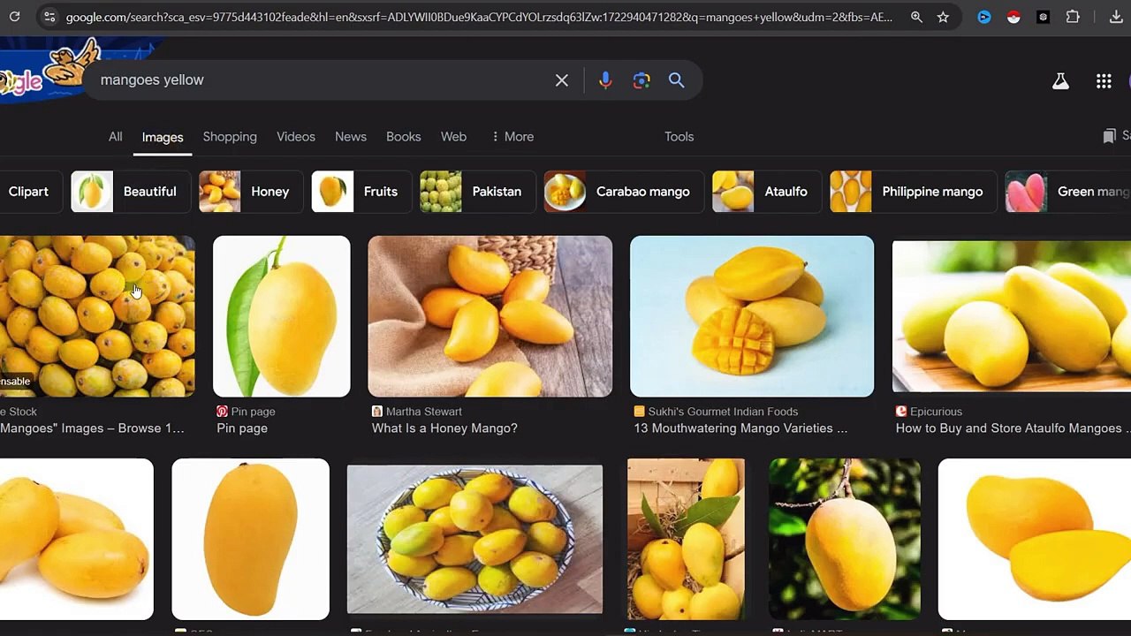
Task: Clear the search box with the X
Action: (x=562, y=80)
